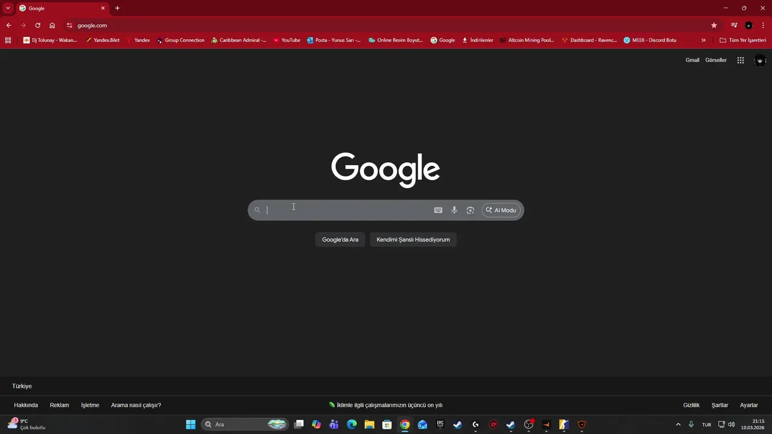Viewport: 772px width, 434px height.
Task: Bookmark this page with the star
Action: [x=714, y=25]
